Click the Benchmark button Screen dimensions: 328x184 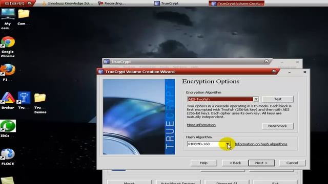point(278,126)
